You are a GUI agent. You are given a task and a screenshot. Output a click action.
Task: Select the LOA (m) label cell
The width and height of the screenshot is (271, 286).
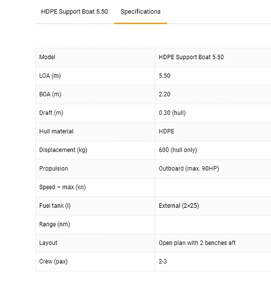pyautogui.click(x=50, y=76)
